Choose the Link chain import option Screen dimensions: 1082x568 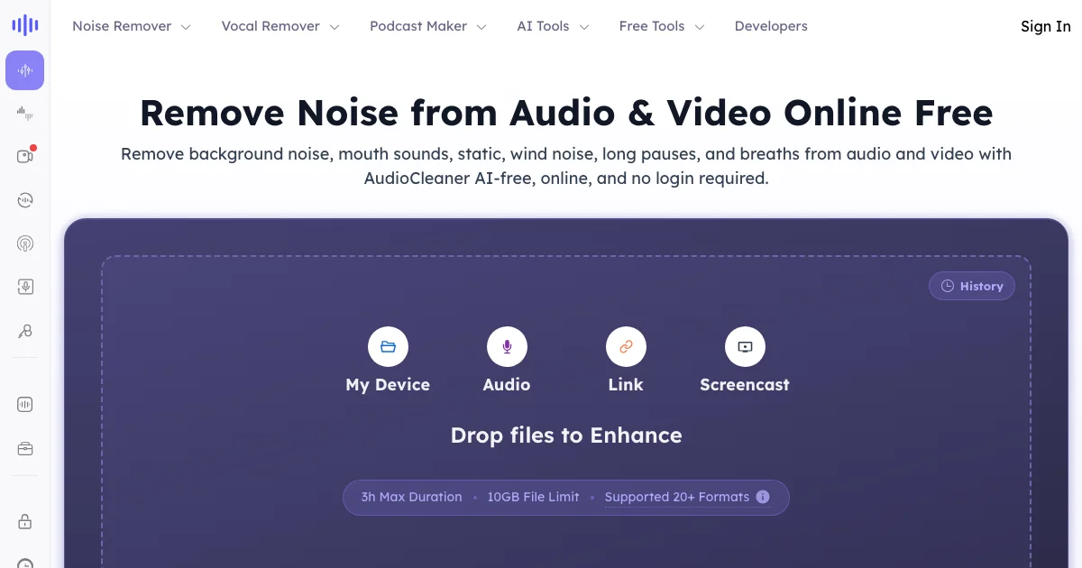click(x=626, y=360)
